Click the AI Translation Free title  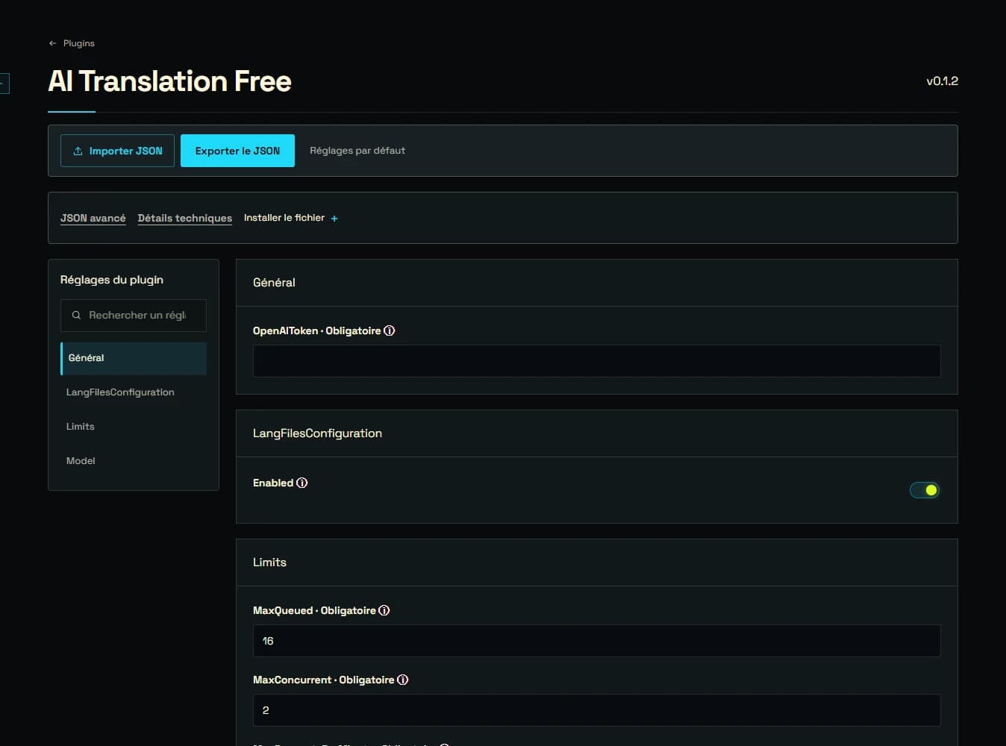[x=169, y=81]
